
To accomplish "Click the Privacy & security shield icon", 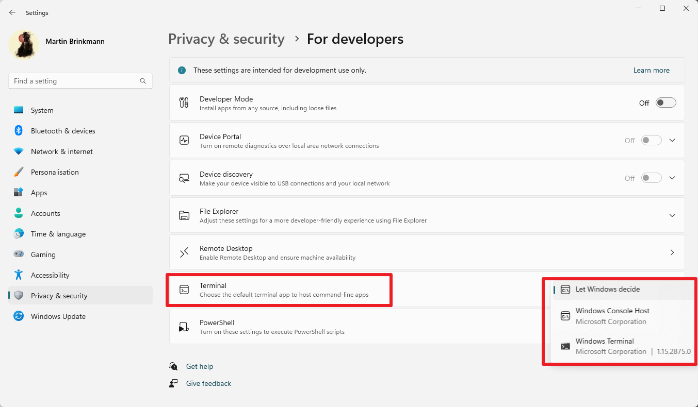I will [x=19, y=296].
